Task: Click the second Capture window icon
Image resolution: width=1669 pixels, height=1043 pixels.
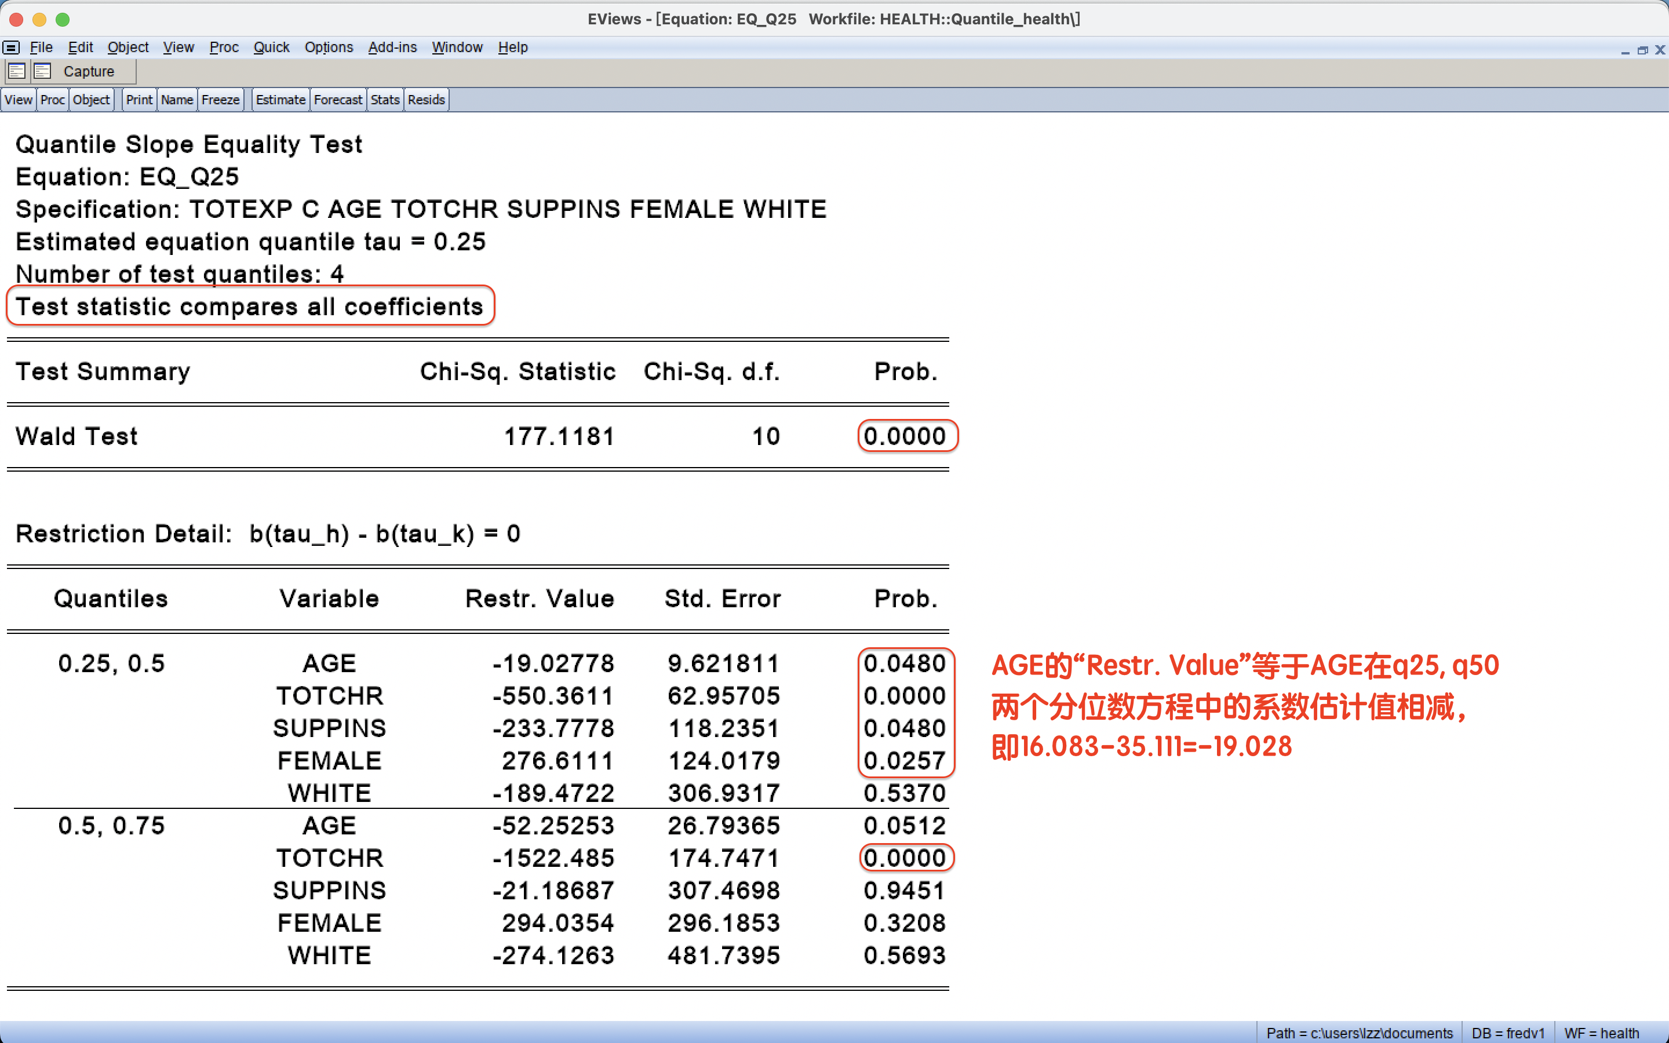Action: [x=43, y=71]
